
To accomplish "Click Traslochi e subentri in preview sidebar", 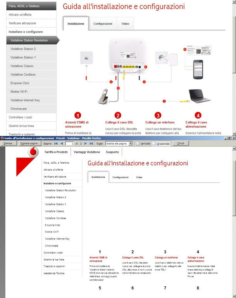I will click(54, 266).
